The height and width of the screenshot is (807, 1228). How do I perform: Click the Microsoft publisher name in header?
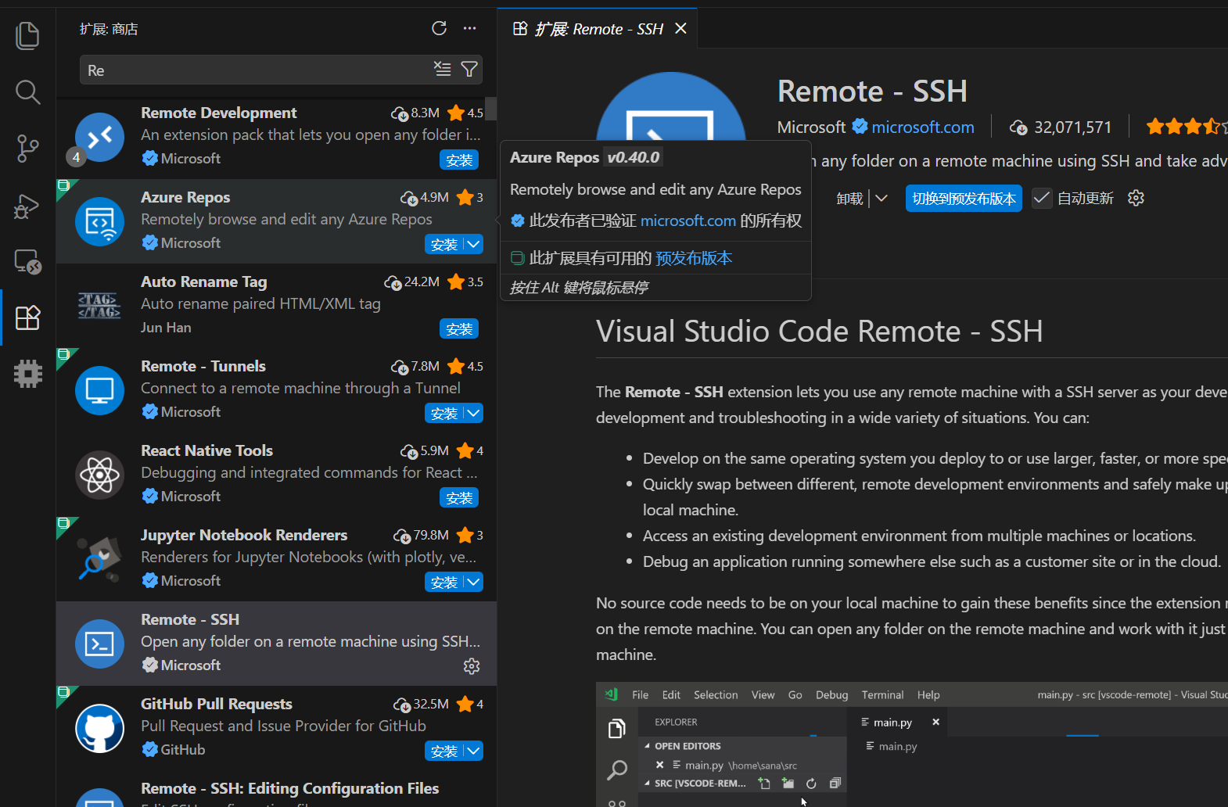coord(811,127)
